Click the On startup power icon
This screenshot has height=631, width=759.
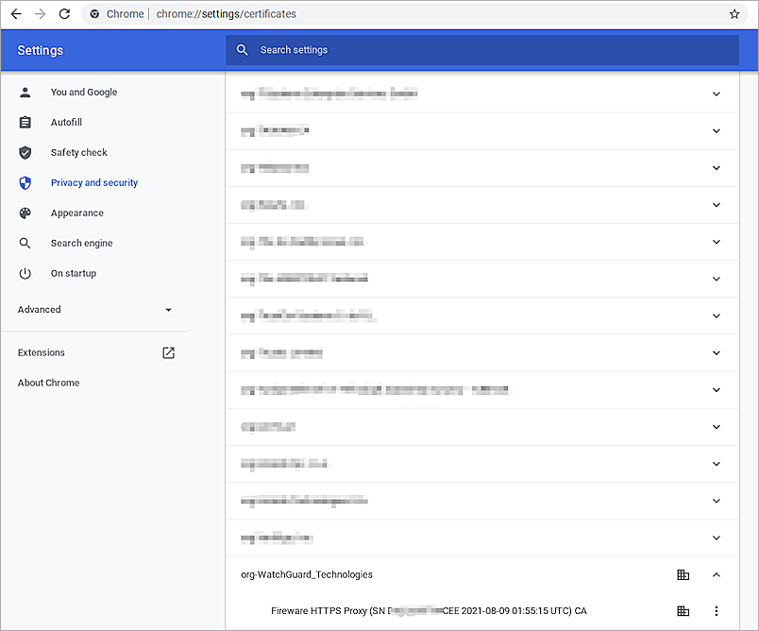(x=25, y=273)
